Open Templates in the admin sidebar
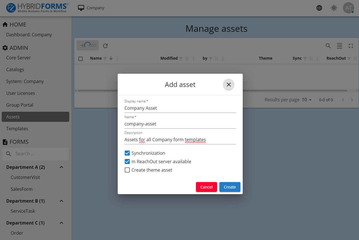Screen dimensions: 359x240 [x=17, y=129]
